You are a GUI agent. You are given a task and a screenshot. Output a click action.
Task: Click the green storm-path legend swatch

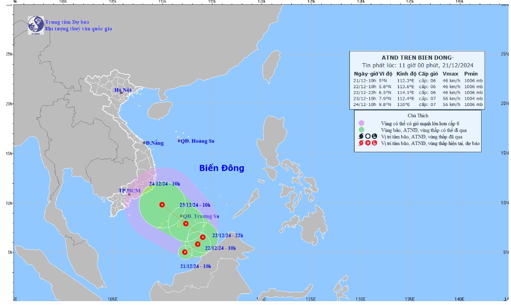click(361, 130)
